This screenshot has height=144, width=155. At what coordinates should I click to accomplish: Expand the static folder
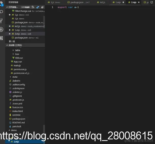coord(10,77)
